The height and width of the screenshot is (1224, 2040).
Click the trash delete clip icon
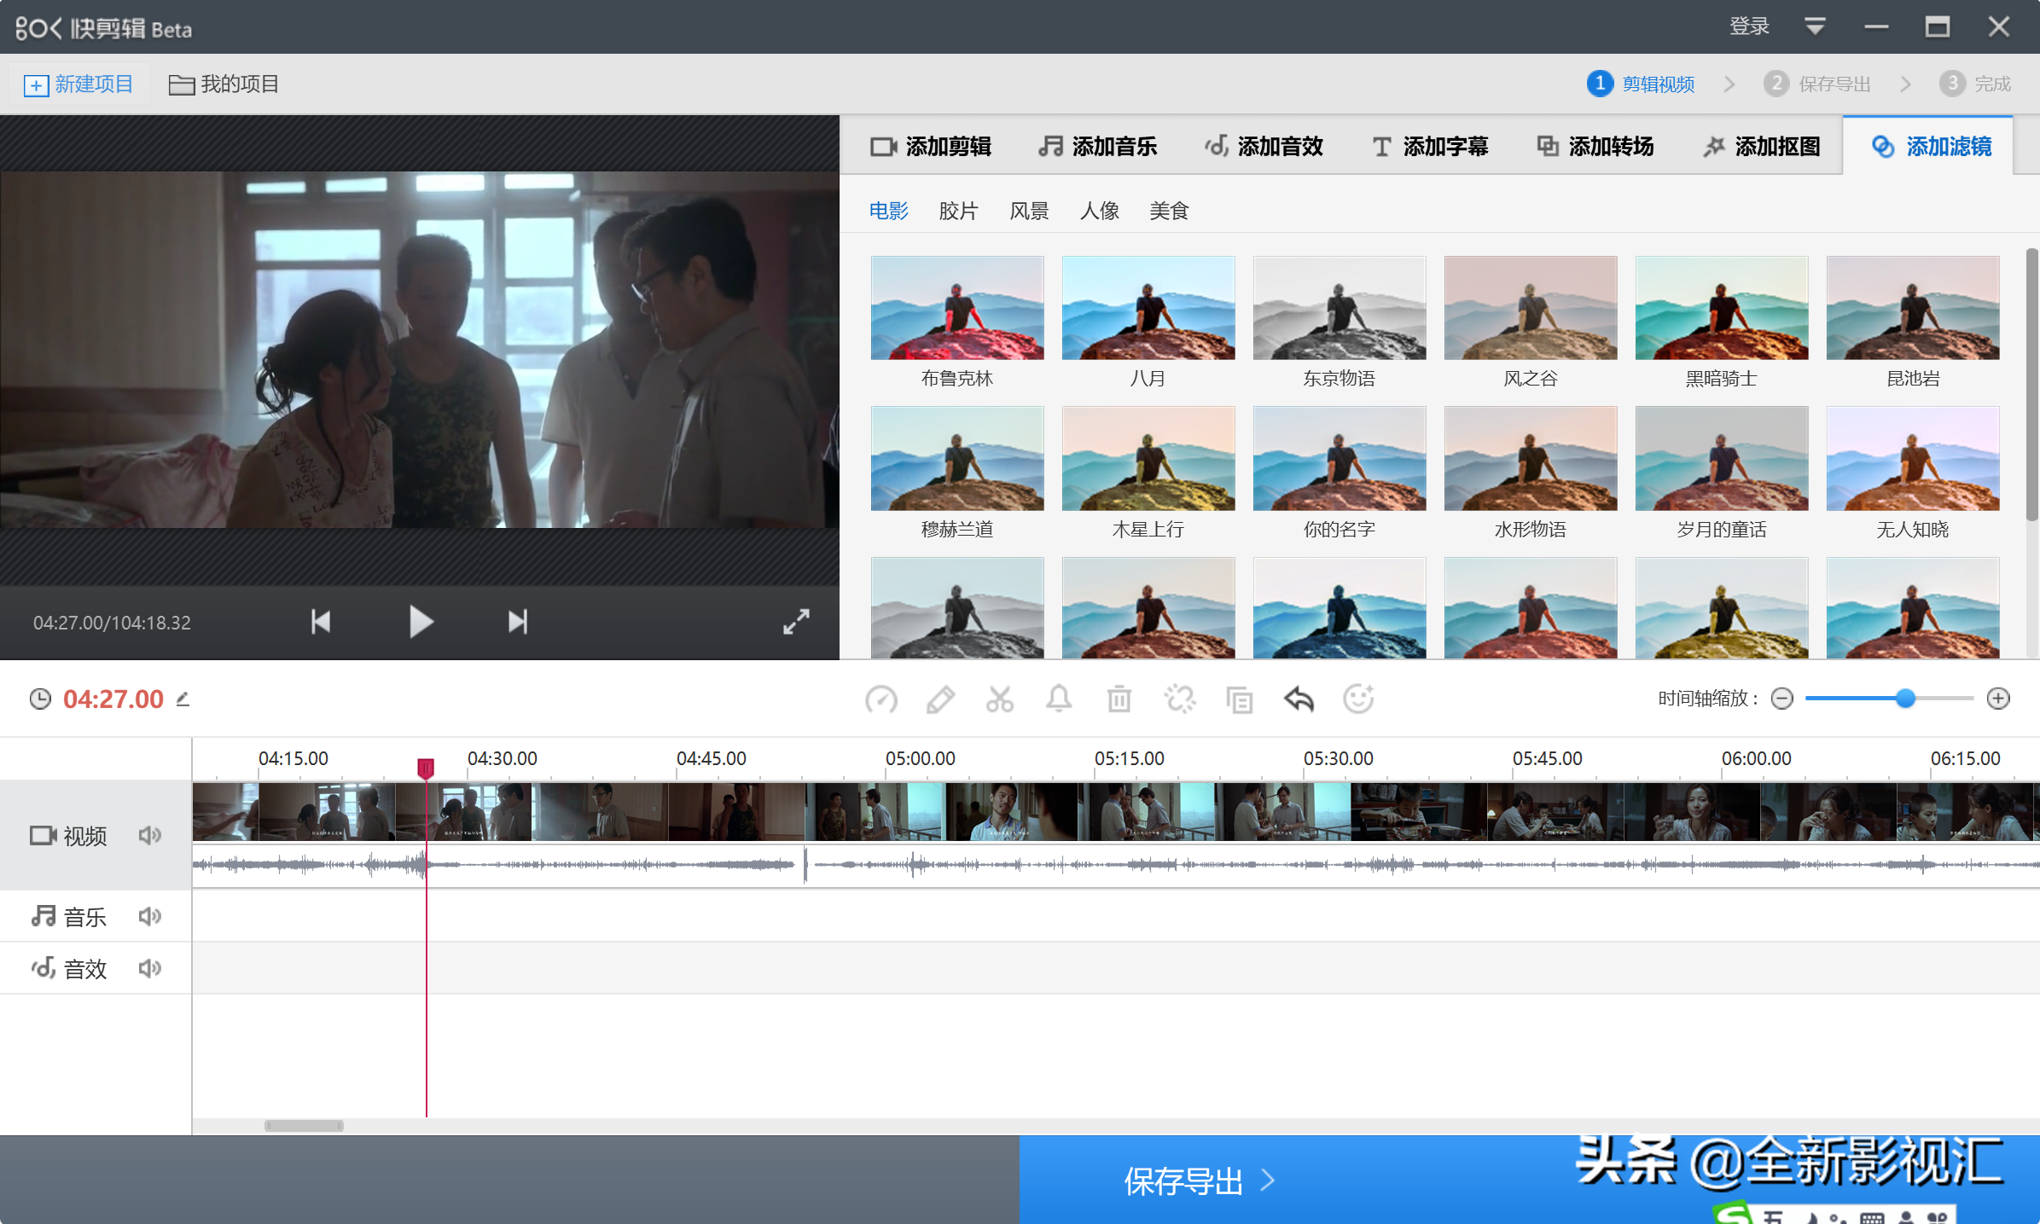pyautogui.click(x=1119, y=699)
